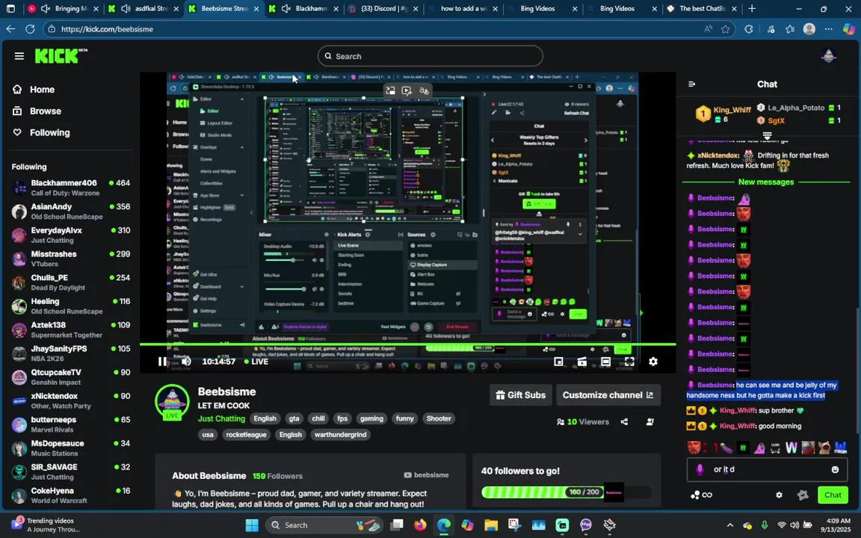Open the user profile avatar menu
Viewport: 861px width, 538px height.
[828, 56]
